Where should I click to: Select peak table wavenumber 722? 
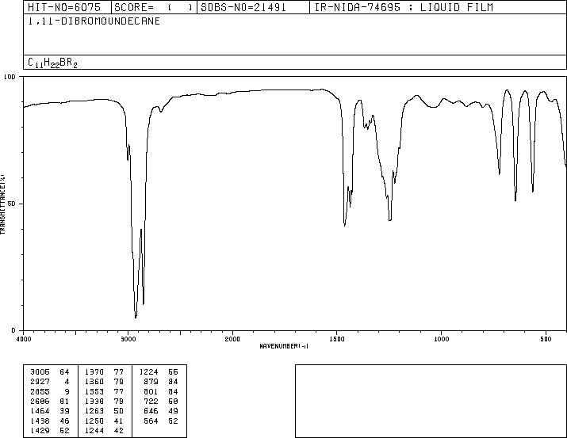[x=151, y=401]
